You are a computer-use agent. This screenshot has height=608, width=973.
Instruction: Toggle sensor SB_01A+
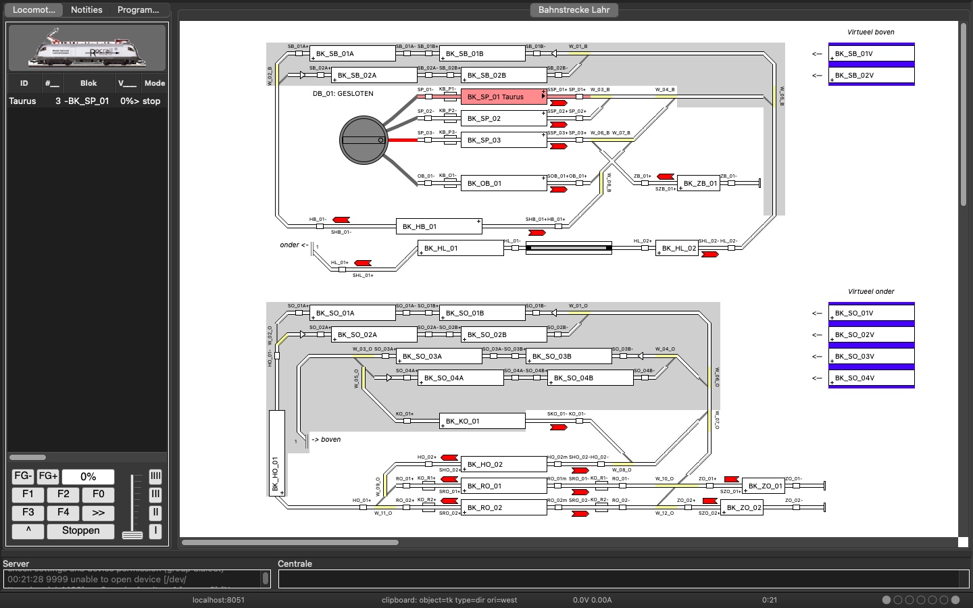[x=299, y=53]
